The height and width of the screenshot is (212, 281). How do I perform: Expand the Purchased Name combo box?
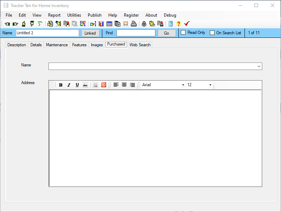[x=259, y=66]
